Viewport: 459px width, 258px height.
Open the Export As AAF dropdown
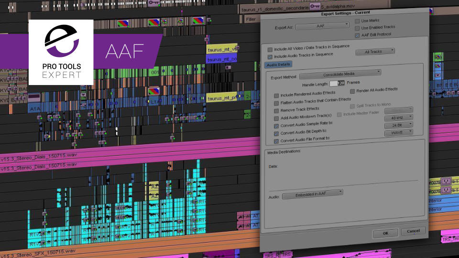click(322, 26)
